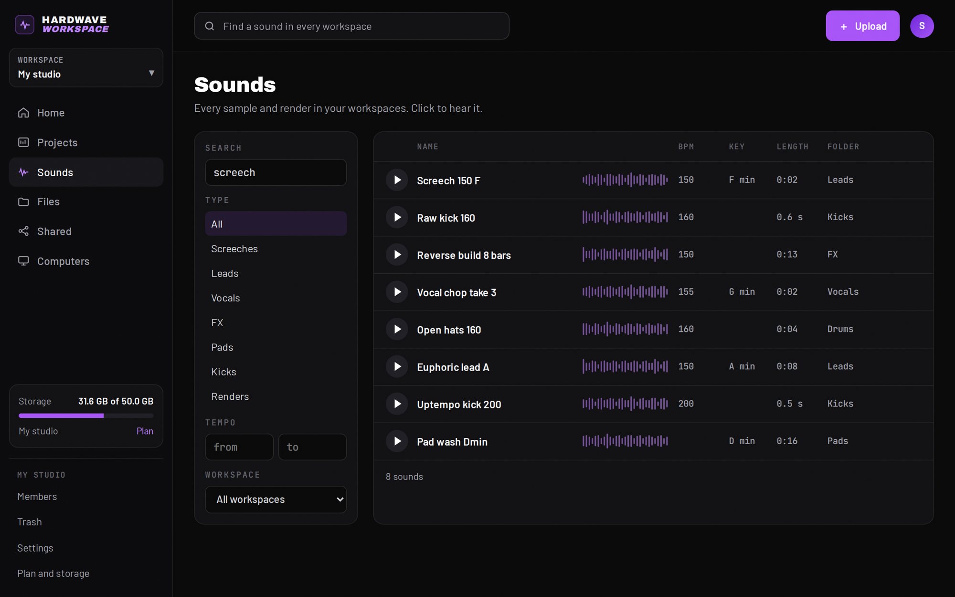955x597 pixels.
Task: Go to Projects in the sidebar
Action: (x=86, y=142)
